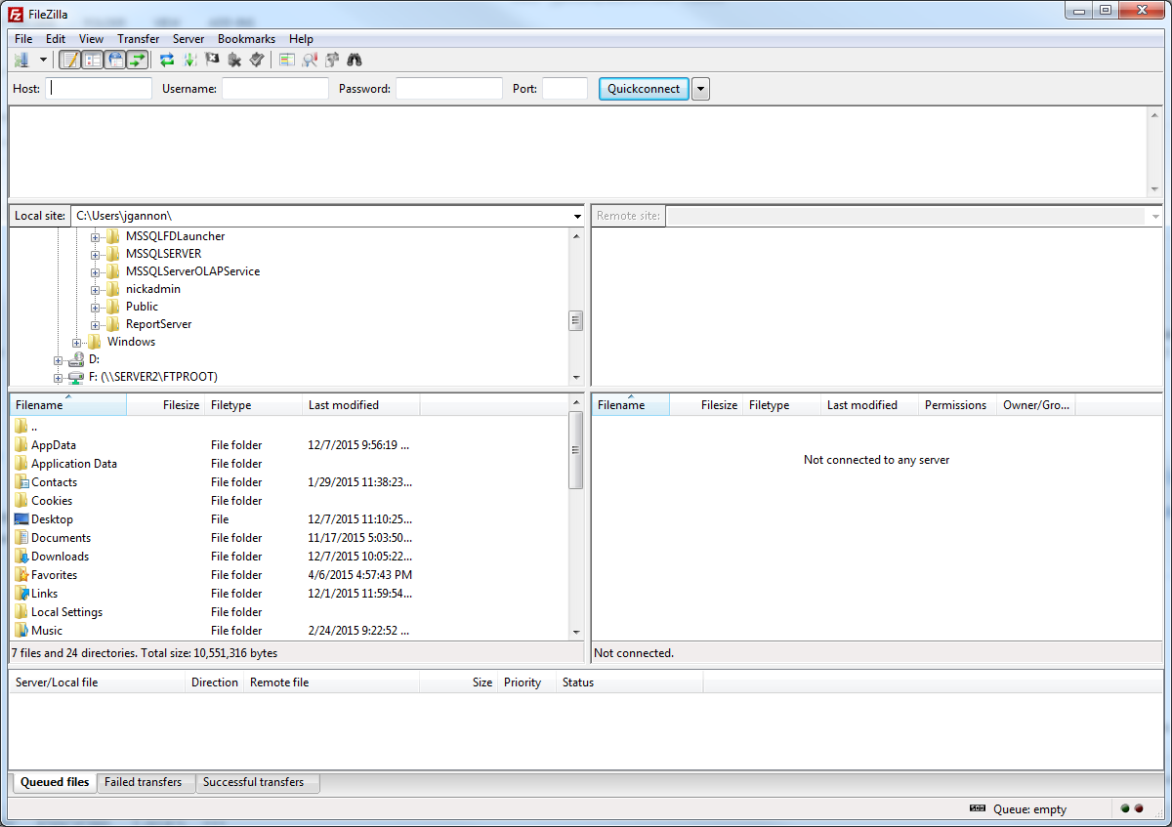Viewport: 1172px width, 827px height.
Task: Expand the Public folder tree node
Action: [x=96, y=307]
